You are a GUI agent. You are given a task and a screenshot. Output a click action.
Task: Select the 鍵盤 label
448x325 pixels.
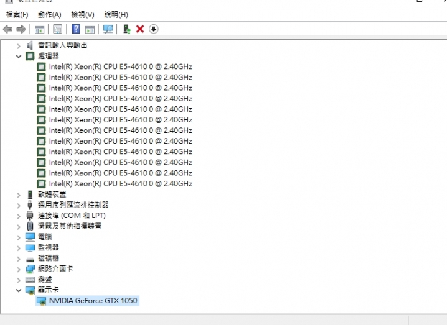(45, 280)
